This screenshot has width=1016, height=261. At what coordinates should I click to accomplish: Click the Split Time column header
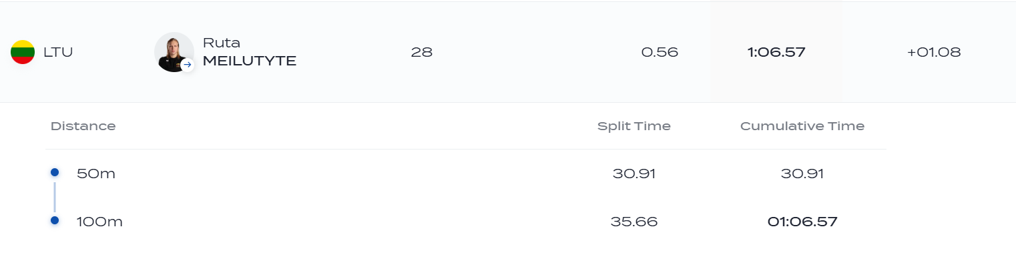click(x=634, y=126)
